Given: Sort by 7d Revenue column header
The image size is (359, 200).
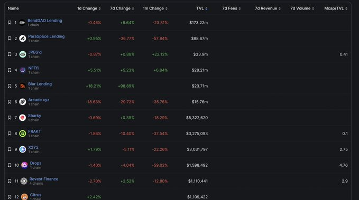Looking at the screenshot, I should [268, 8].
